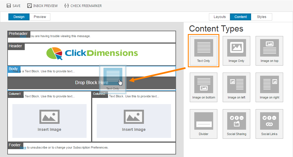Select the Social Sharing content block
293x157 pixels.
tap(236, 124)
